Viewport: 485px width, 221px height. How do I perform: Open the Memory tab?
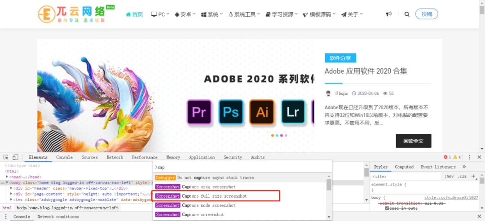tap(173, 157)
